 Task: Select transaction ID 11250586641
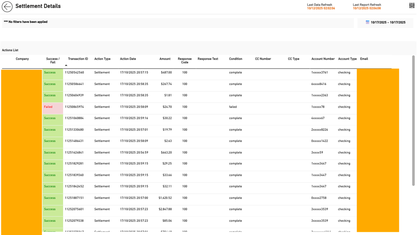(74, 84)
